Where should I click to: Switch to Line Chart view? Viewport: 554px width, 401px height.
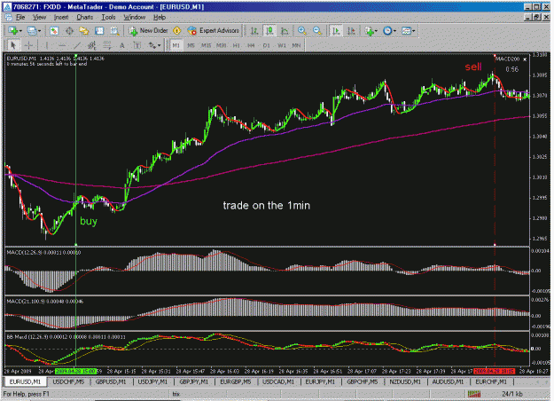pos(285,31)
